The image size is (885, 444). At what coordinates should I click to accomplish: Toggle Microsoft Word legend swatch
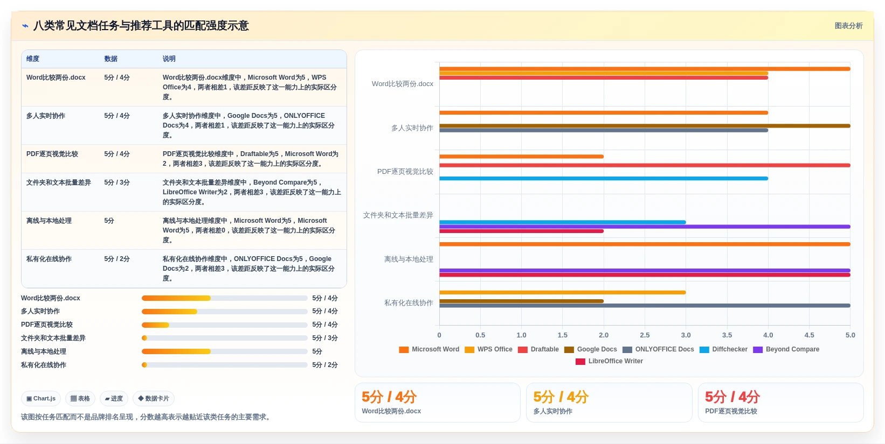coord(404,350)
